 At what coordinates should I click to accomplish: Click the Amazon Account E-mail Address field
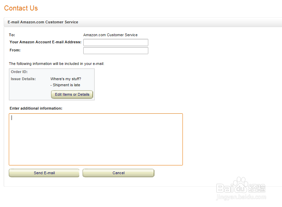click(x=115, y=42)
